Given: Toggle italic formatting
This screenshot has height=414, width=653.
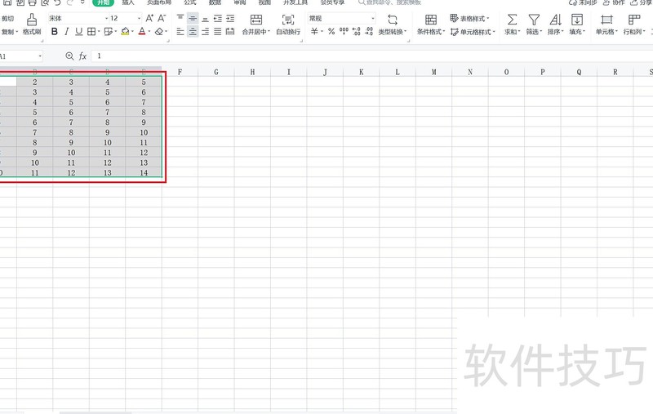Looking at the screenshot, I should (67, 32).
